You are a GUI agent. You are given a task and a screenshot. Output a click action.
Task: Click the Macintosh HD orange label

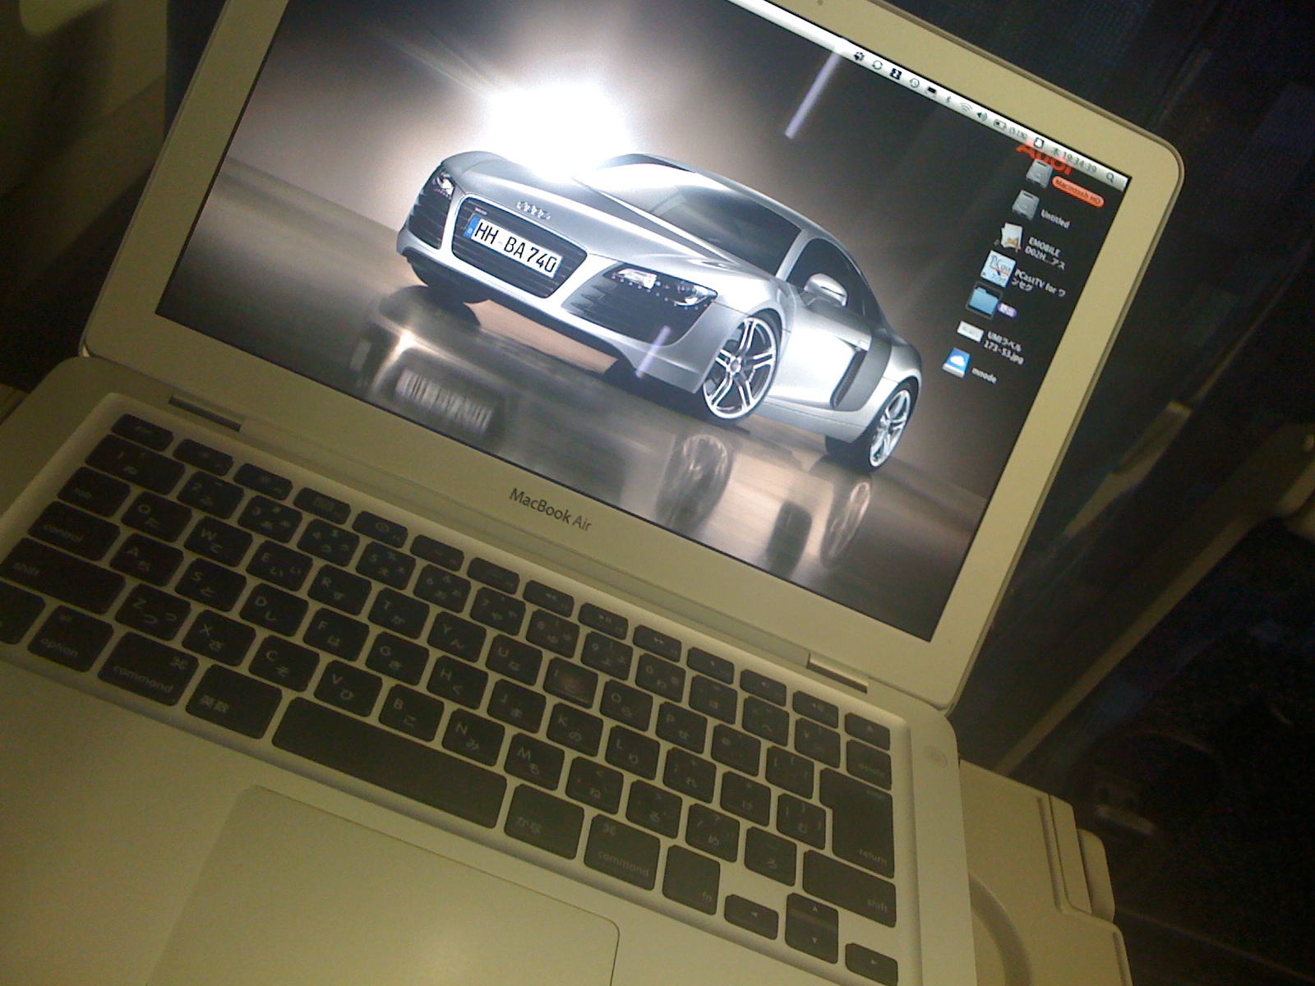pyautogui.click(x=1077, y=192)
